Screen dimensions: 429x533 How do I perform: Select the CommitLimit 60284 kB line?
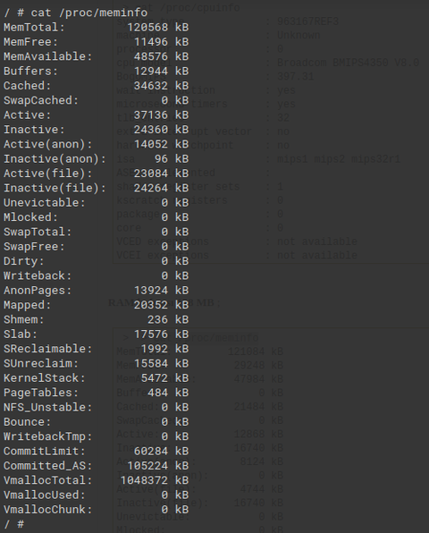[x=97, y=451]
